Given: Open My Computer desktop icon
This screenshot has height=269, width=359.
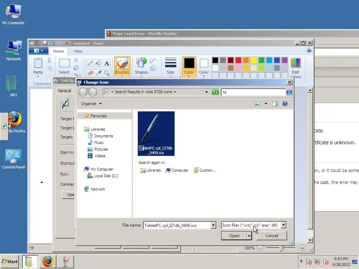Looking at the screenshot, I should coord(13,14).
